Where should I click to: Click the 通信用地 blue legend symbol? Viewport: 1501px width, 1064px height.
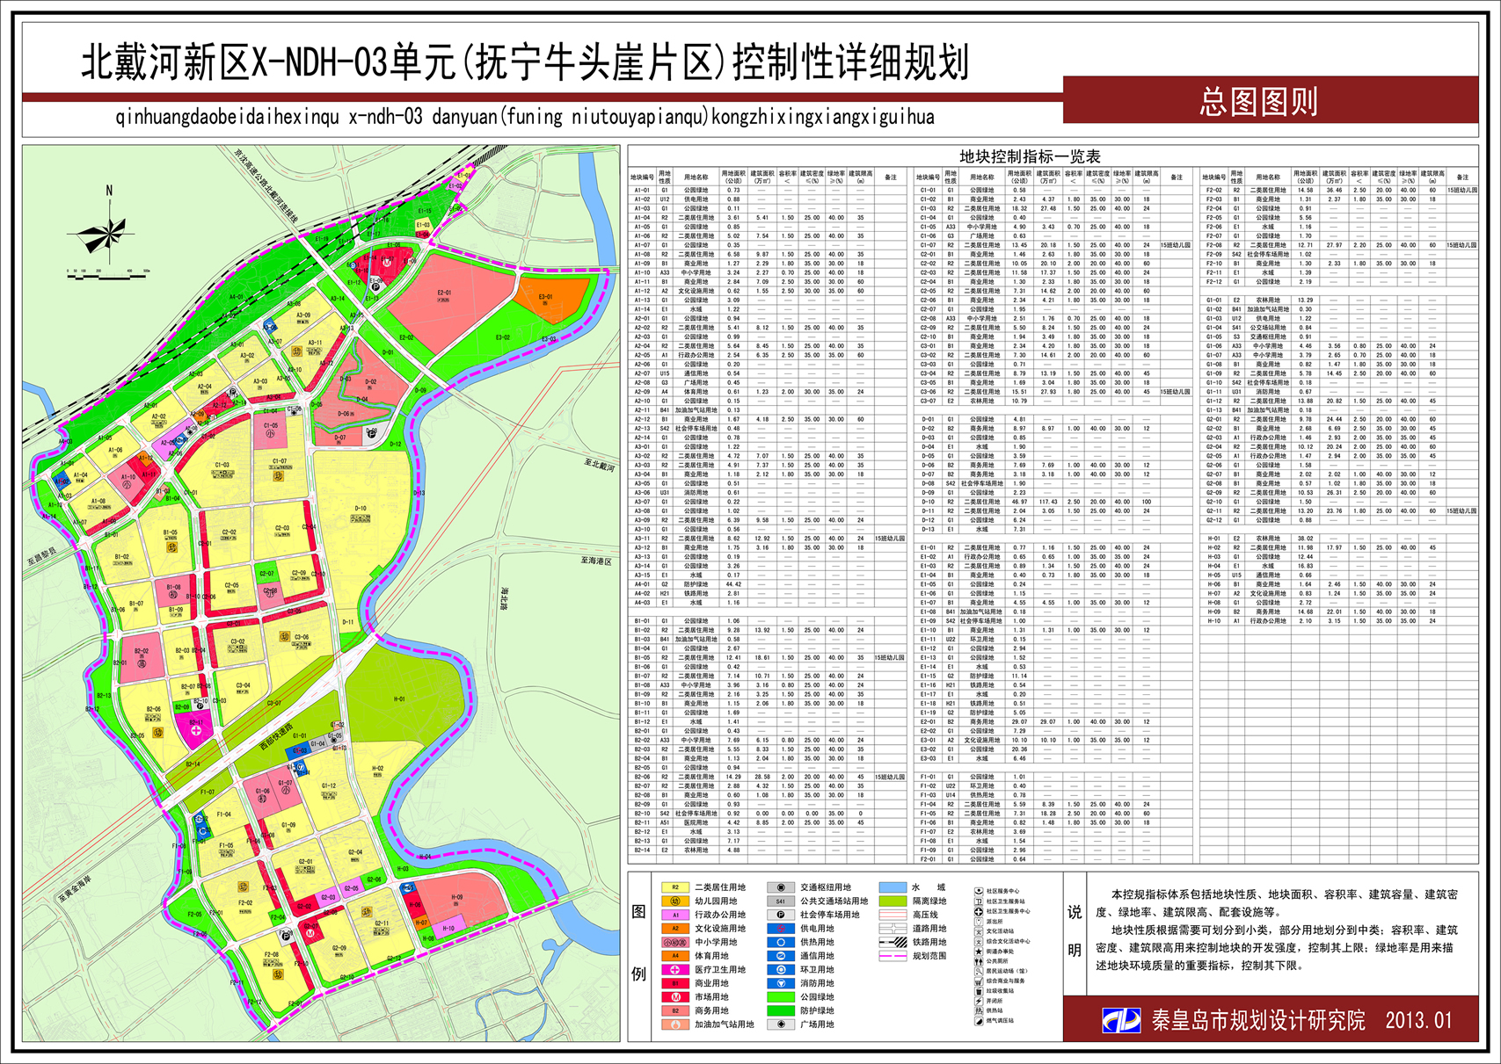click(781, 956)
